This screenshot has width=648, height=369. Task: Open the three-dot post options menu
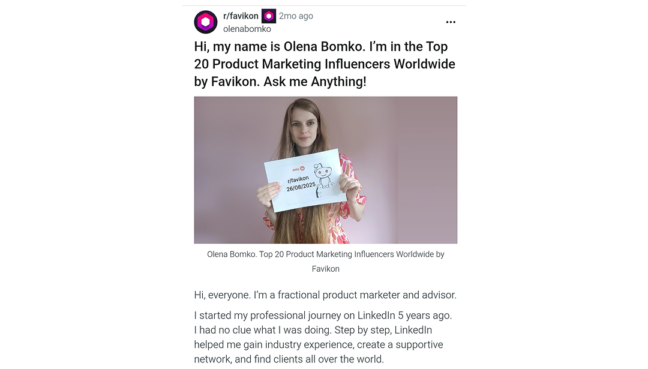coord(451,22)
